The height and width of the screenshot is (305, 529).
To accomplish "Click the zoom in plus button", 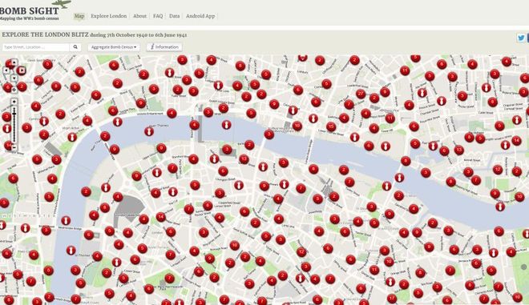I will 14,102.
